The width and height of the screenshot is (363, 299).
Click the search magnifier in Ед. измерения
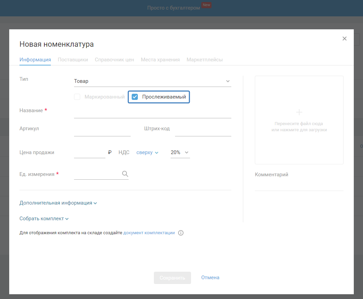pyautogui.click(x=125, y=174)
